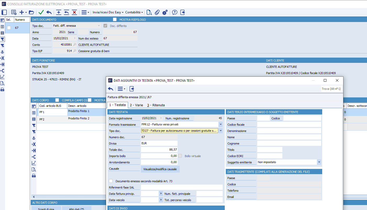Check the Sel. box for document 67

point(9,28)
